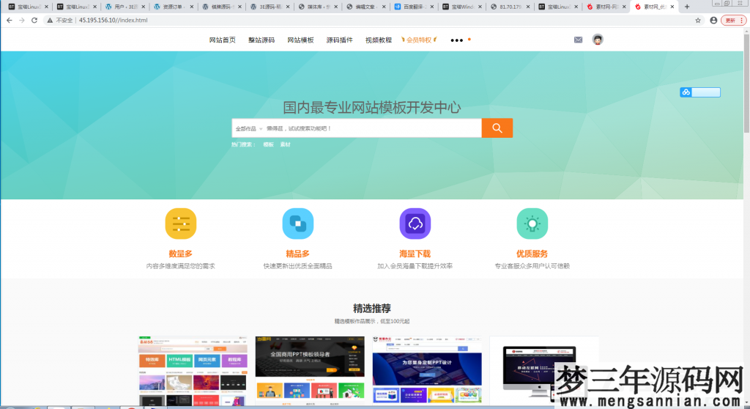Click the subtitle 精选模板作品展示，低至100元起
This screenshot has height=409, width=750.
[x=372, y=321]
